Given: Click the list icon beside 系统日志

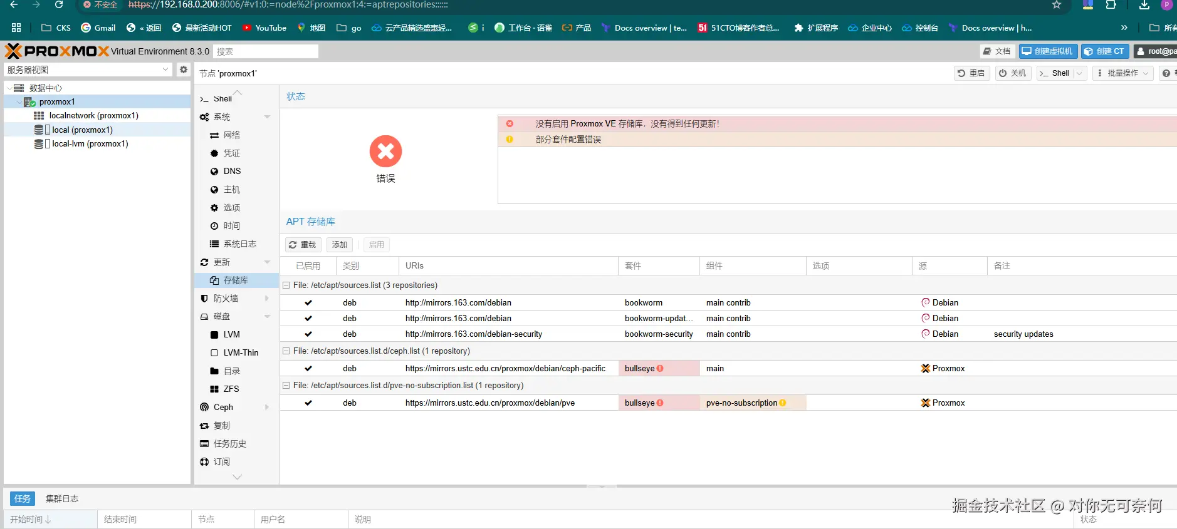Looking at the screenshot, I should pyautogui.click(x=214, y=244).
